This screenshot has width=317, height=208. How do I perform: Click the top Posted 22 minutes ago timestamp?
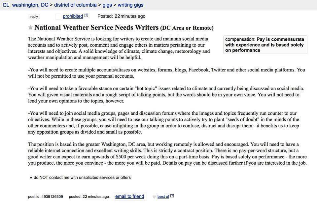coord(121,16)
